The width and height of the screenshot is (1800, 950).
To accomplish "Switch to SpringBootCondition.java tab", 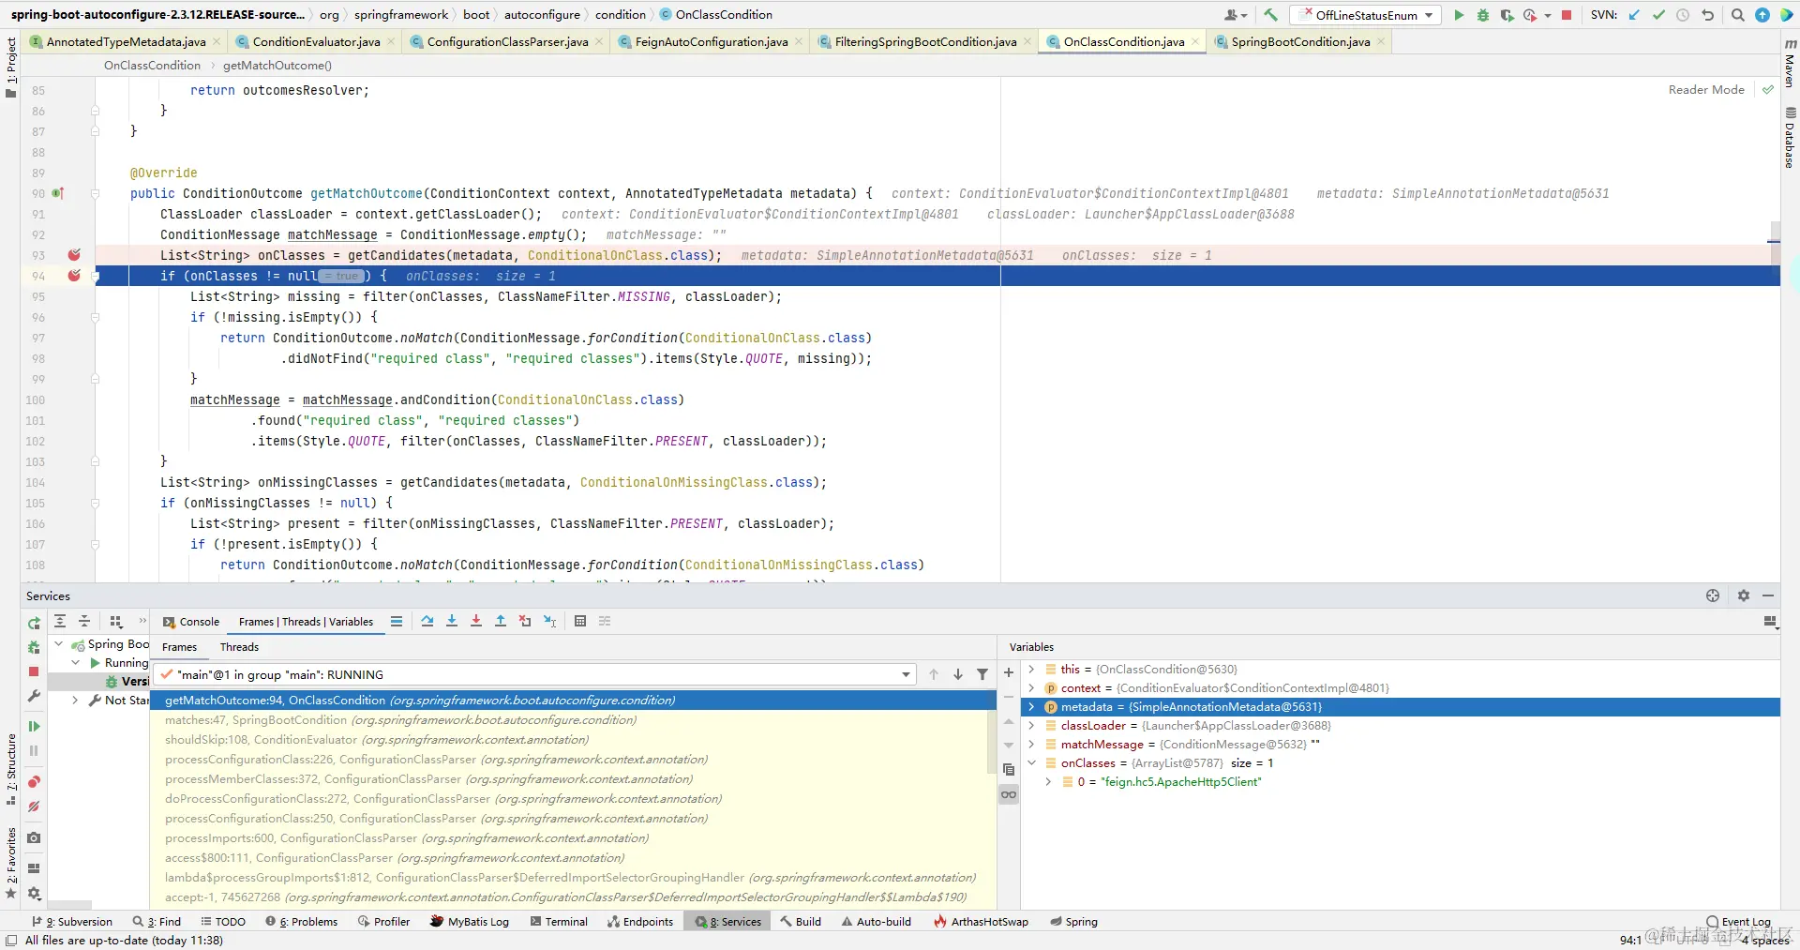I will pyautogui.click(x=1299, y=42).
